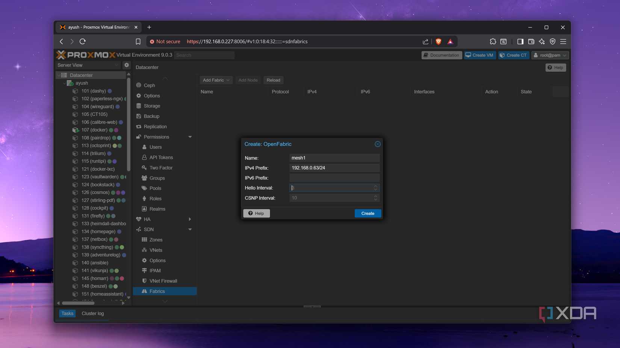Open the Ceph section in Datacenter menu

tap(149, 85)
